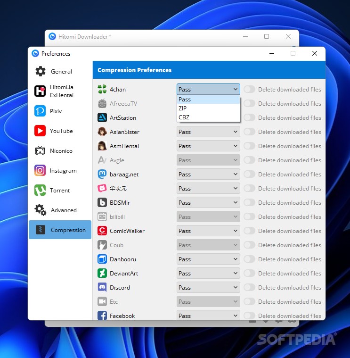Screen dimensions: 350x358
Task: Click the Hitomi.la ExHentai icon
Action: [x=40, y=91]
